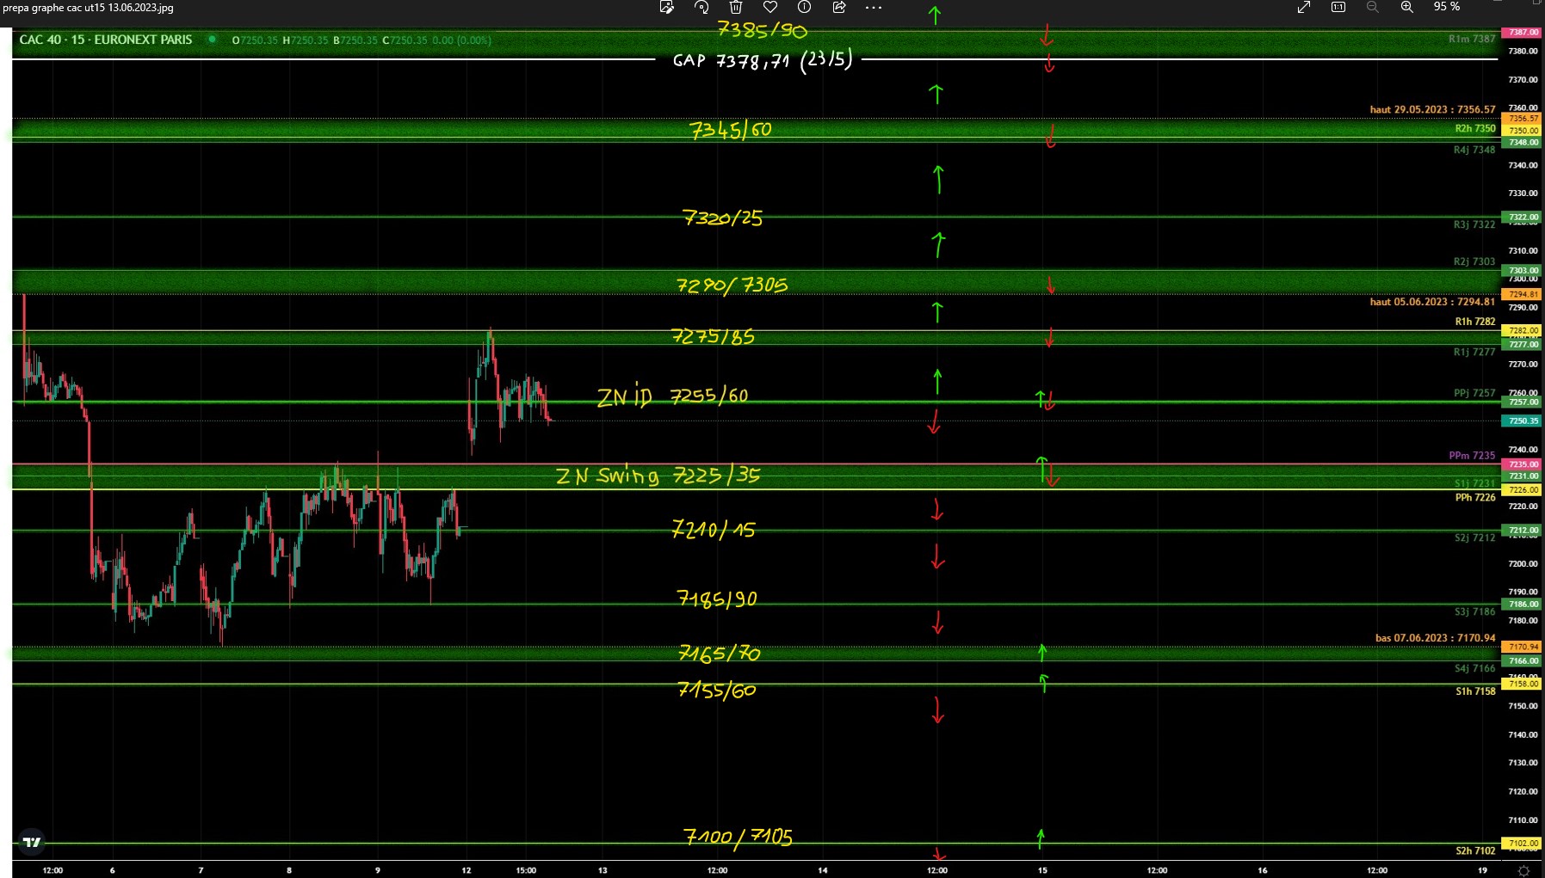The height and width of the screenshot is (878, 1545).
Task: Click the 7210/15 zone annotation
Action: [x=714, y=529]
